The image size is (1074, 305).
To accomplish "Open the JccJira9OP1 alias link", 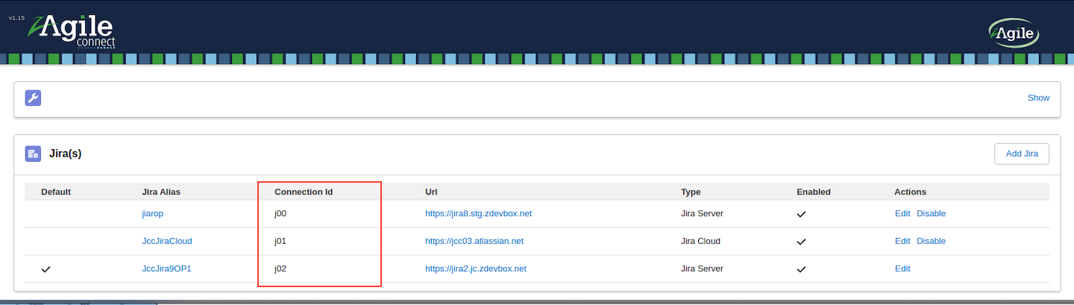I will pos(166,268).
